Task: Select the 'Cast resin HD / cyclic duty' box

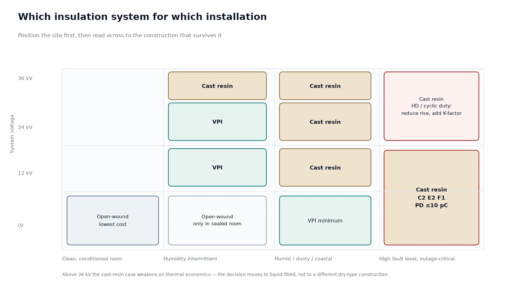Action: click(431, 106)
